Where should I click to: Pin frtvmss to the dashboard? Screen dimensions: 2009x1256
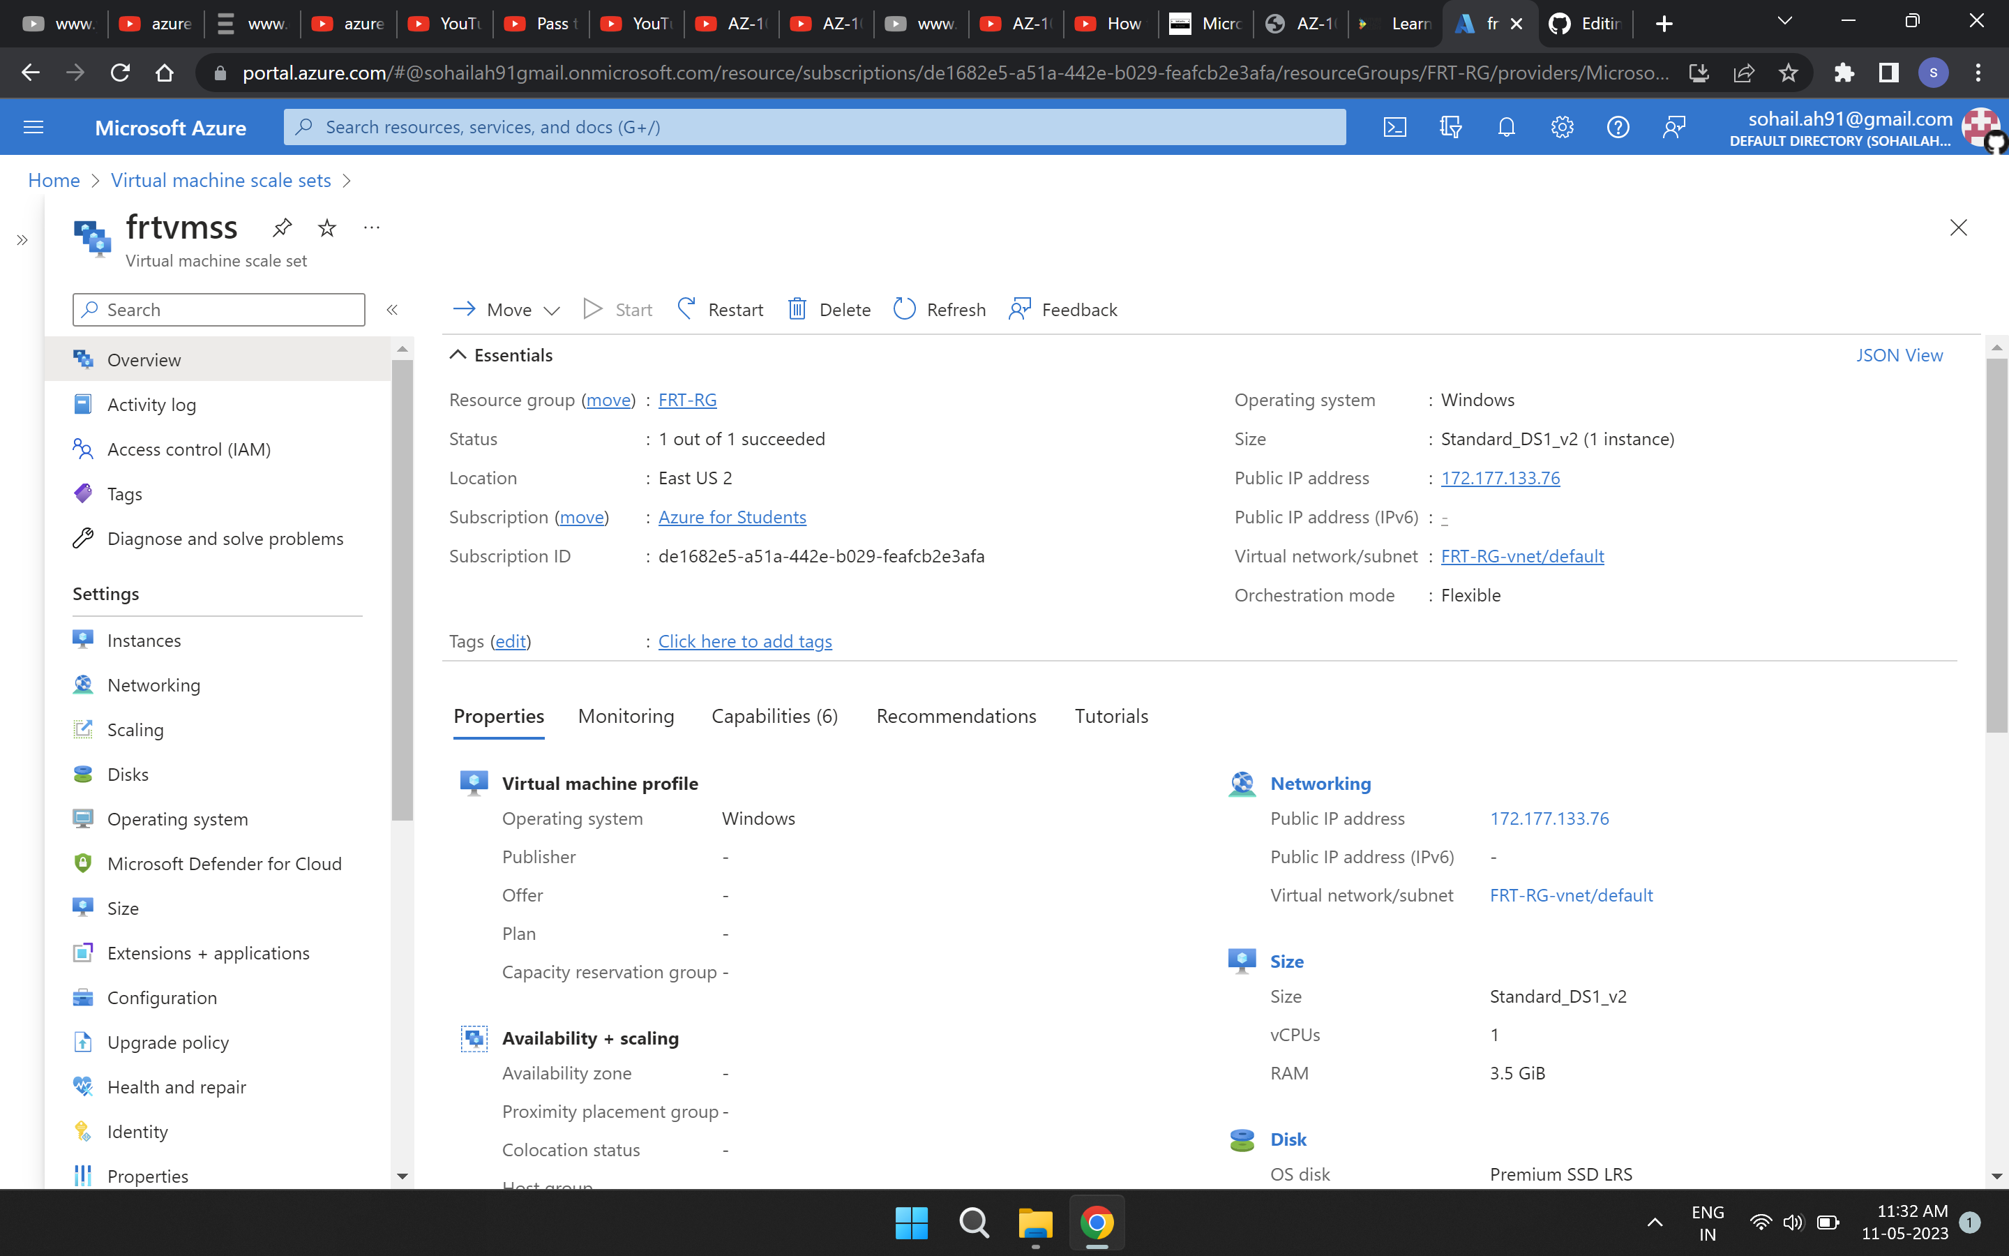(283, 227)
